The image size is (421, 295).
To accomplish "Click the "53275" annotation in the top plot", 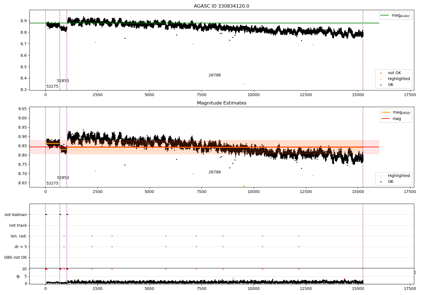I will coord(52,87).
